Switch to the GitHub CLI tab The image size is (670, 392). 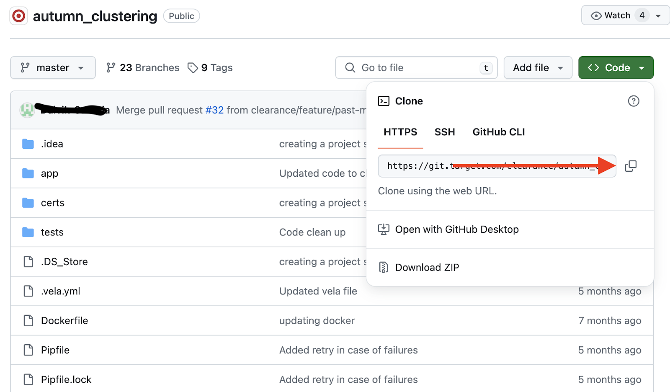coord(499,132)
